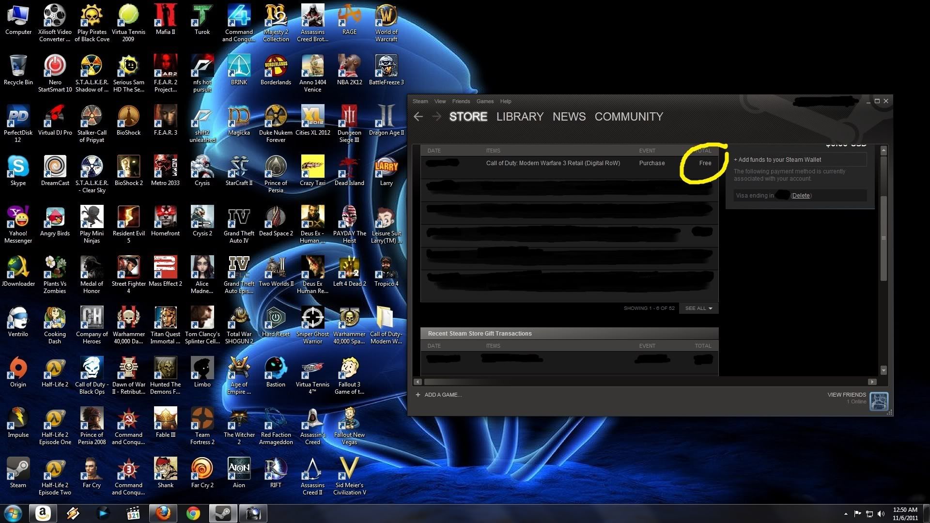
Task: Select the Team Fortress 2 desktop icon
Action: pos(202,419)
